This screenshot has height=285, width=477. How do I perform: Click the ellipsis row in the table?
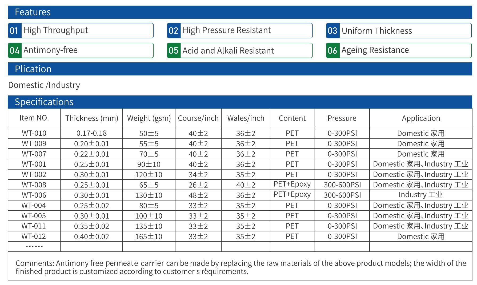[34, 247]
